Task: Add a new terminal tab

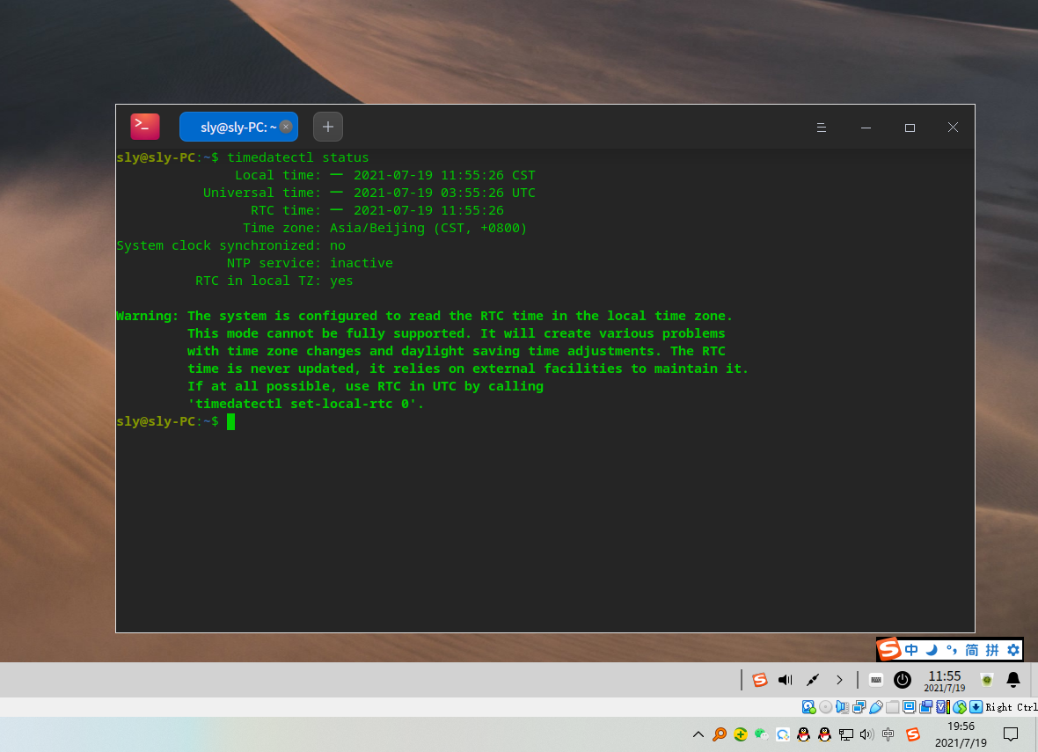Action: tap(328, 127)
